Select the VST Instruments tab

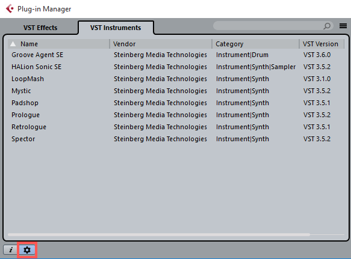[x=116, y=28]
